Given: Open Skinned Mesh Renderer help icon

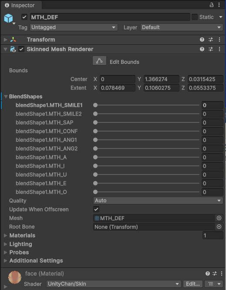Looking at the screenshot, I should click(x=202, y=49).
